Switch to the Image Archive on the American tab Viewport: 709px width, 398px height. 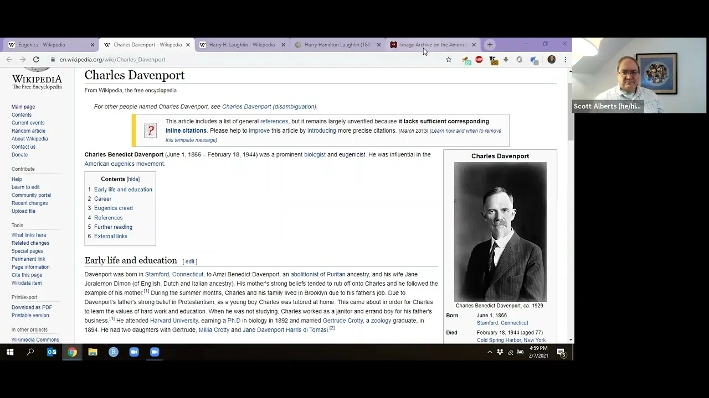tap(432, 45)
